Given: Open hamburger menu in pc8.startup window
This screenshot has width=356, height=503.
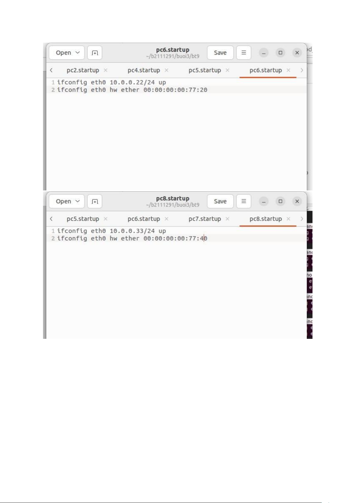Looking at the screenshot, I should pos(244,201).
